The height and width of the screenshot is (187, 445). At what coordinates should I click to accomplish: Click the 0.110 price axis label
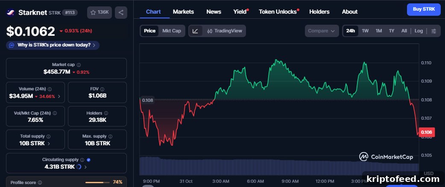(426, 63)
